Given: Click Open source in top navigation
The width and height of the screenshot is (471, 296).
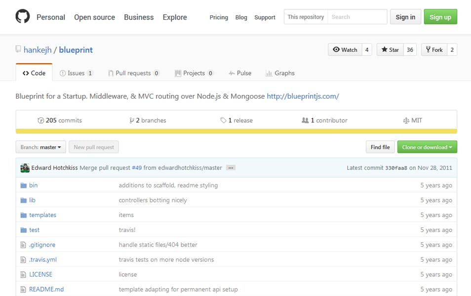Looking at the screenshot, I should point(95,17).
